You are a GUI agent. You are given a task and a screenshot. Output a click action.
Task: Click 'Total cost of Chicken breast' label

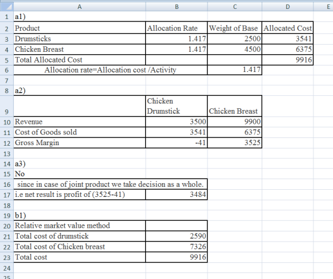coord(80,247)
